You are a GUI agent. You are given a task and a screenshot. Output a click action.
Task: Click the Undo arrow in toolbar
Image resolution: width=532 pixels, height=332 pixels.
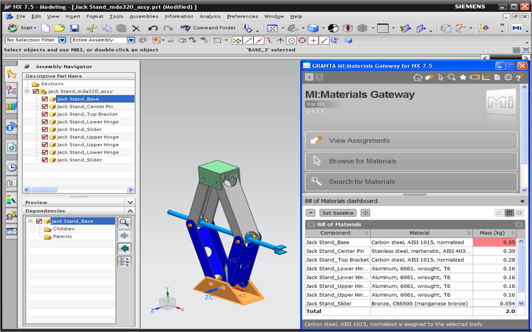click(153, 28)
